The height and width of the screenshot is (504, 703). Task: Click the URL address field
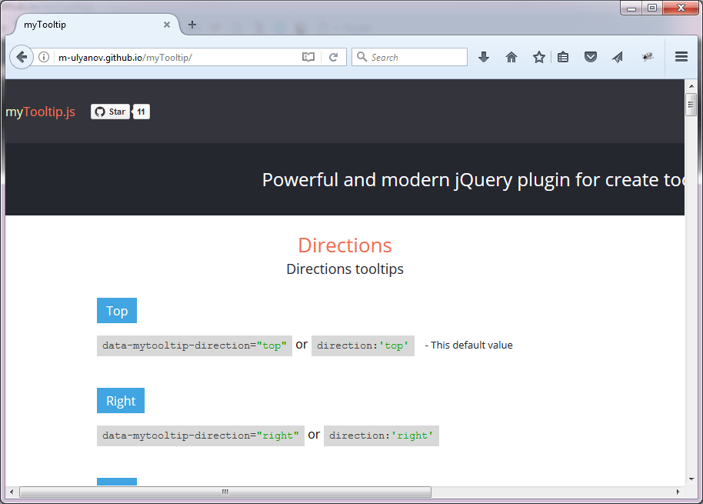(177, 57)
